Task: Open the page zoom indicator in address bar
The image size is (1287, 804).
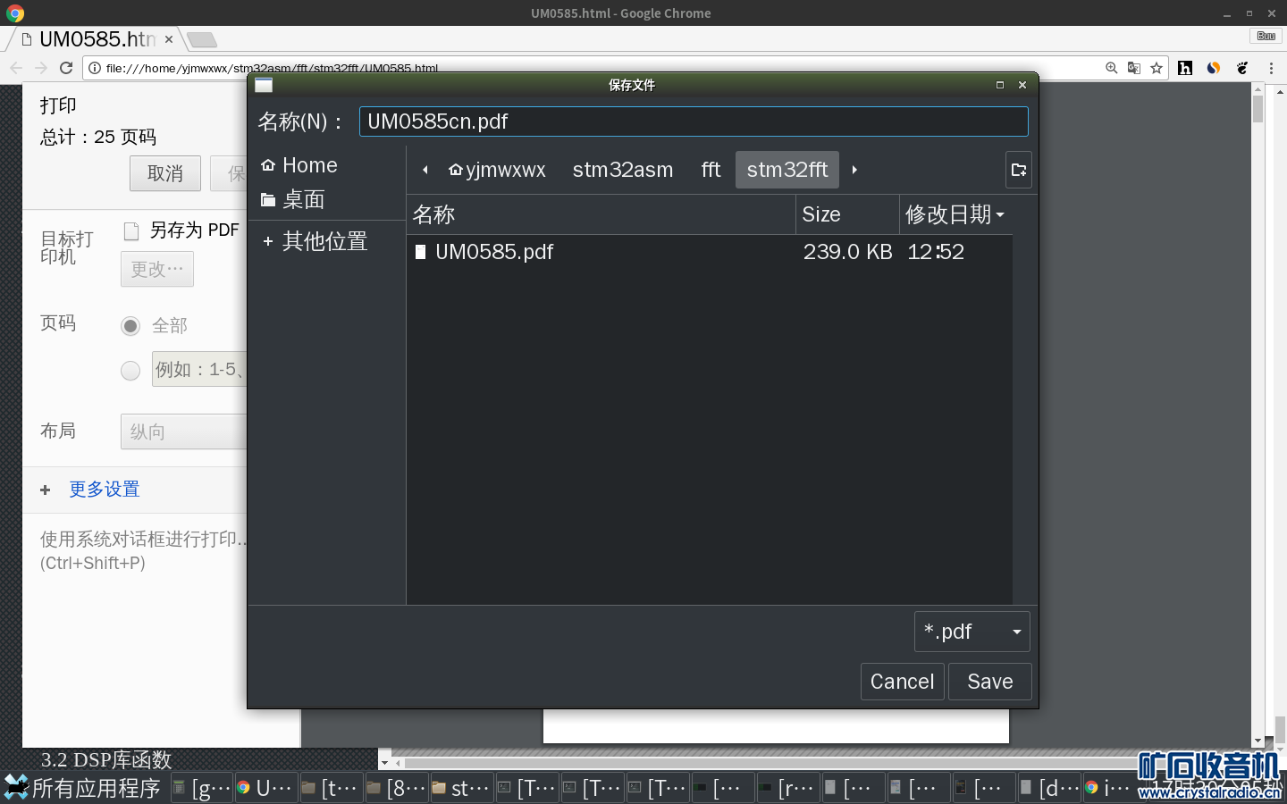Action: pyautogui.click(x=1112, y=68)
